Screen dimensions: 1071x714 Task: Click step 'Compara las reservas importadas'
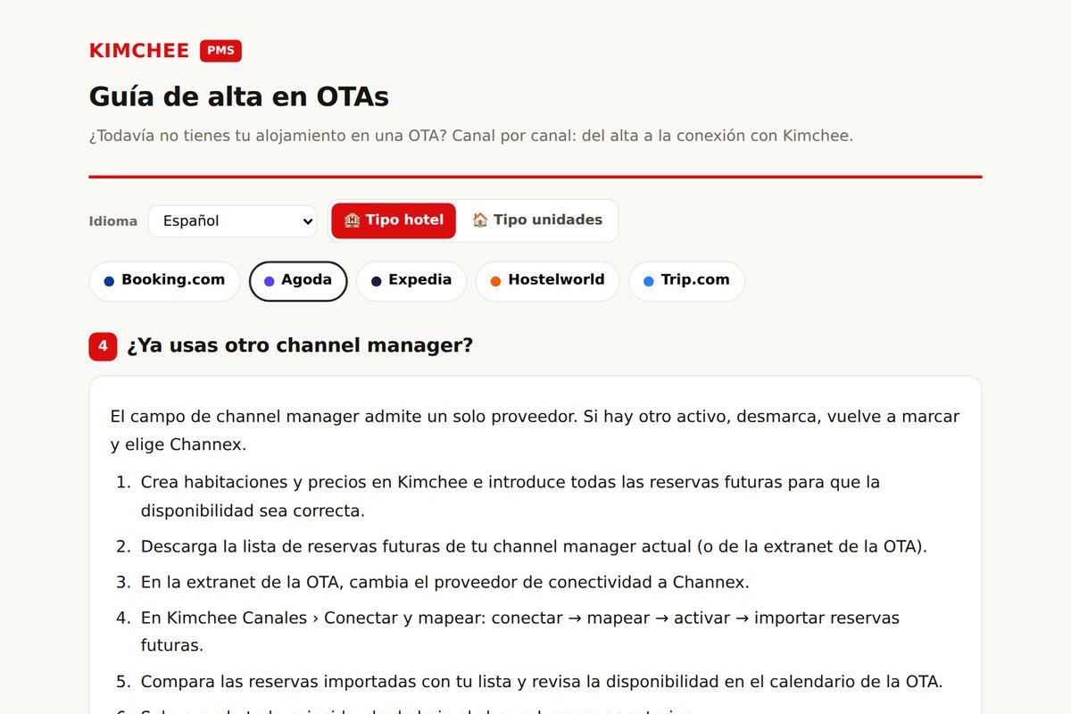click(542, 682)
